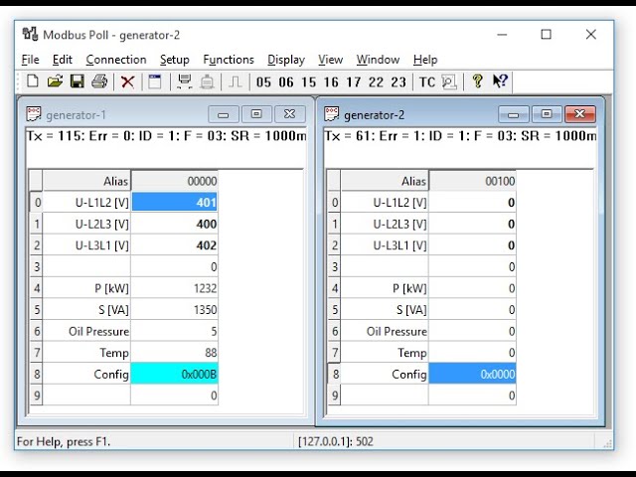Select function code 16 in toolbar

click(331, 82)
